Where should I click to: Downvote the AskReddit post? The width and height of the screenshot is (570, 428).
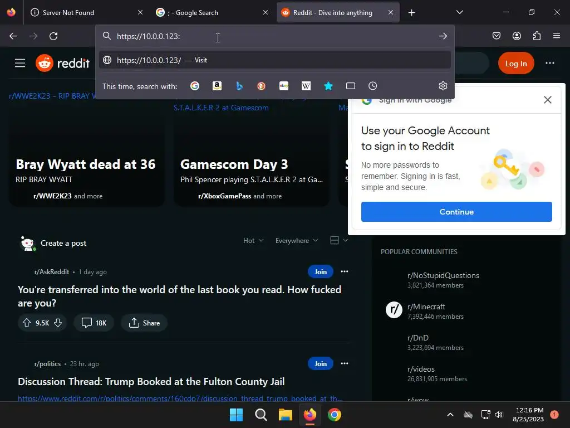coord(58,323)
